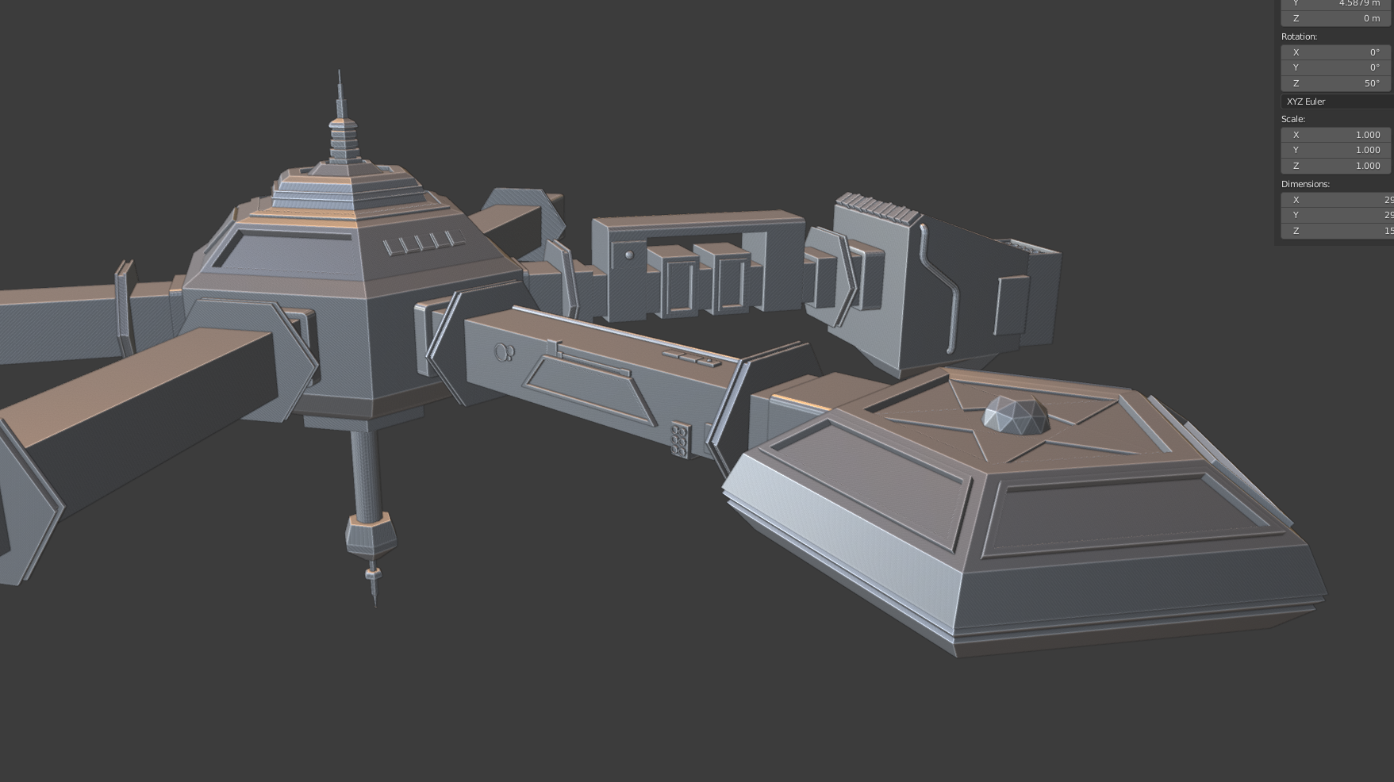Select the Location Y field showing 4.5879 m
Image resolution: width=1394 pixels, height=782 pixels.
(1337, 3)
